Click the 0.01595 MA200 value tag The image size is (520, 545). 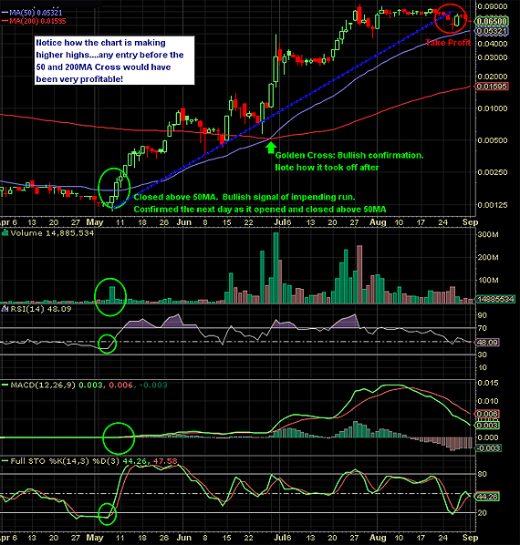[x=492, y=87]
